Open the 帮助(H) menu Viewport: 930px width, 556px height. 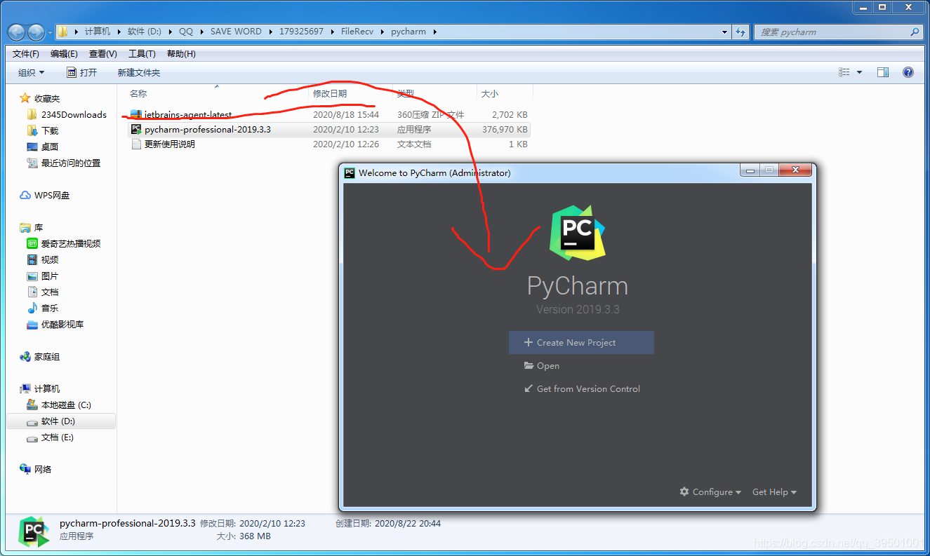[x=181, y=53]
